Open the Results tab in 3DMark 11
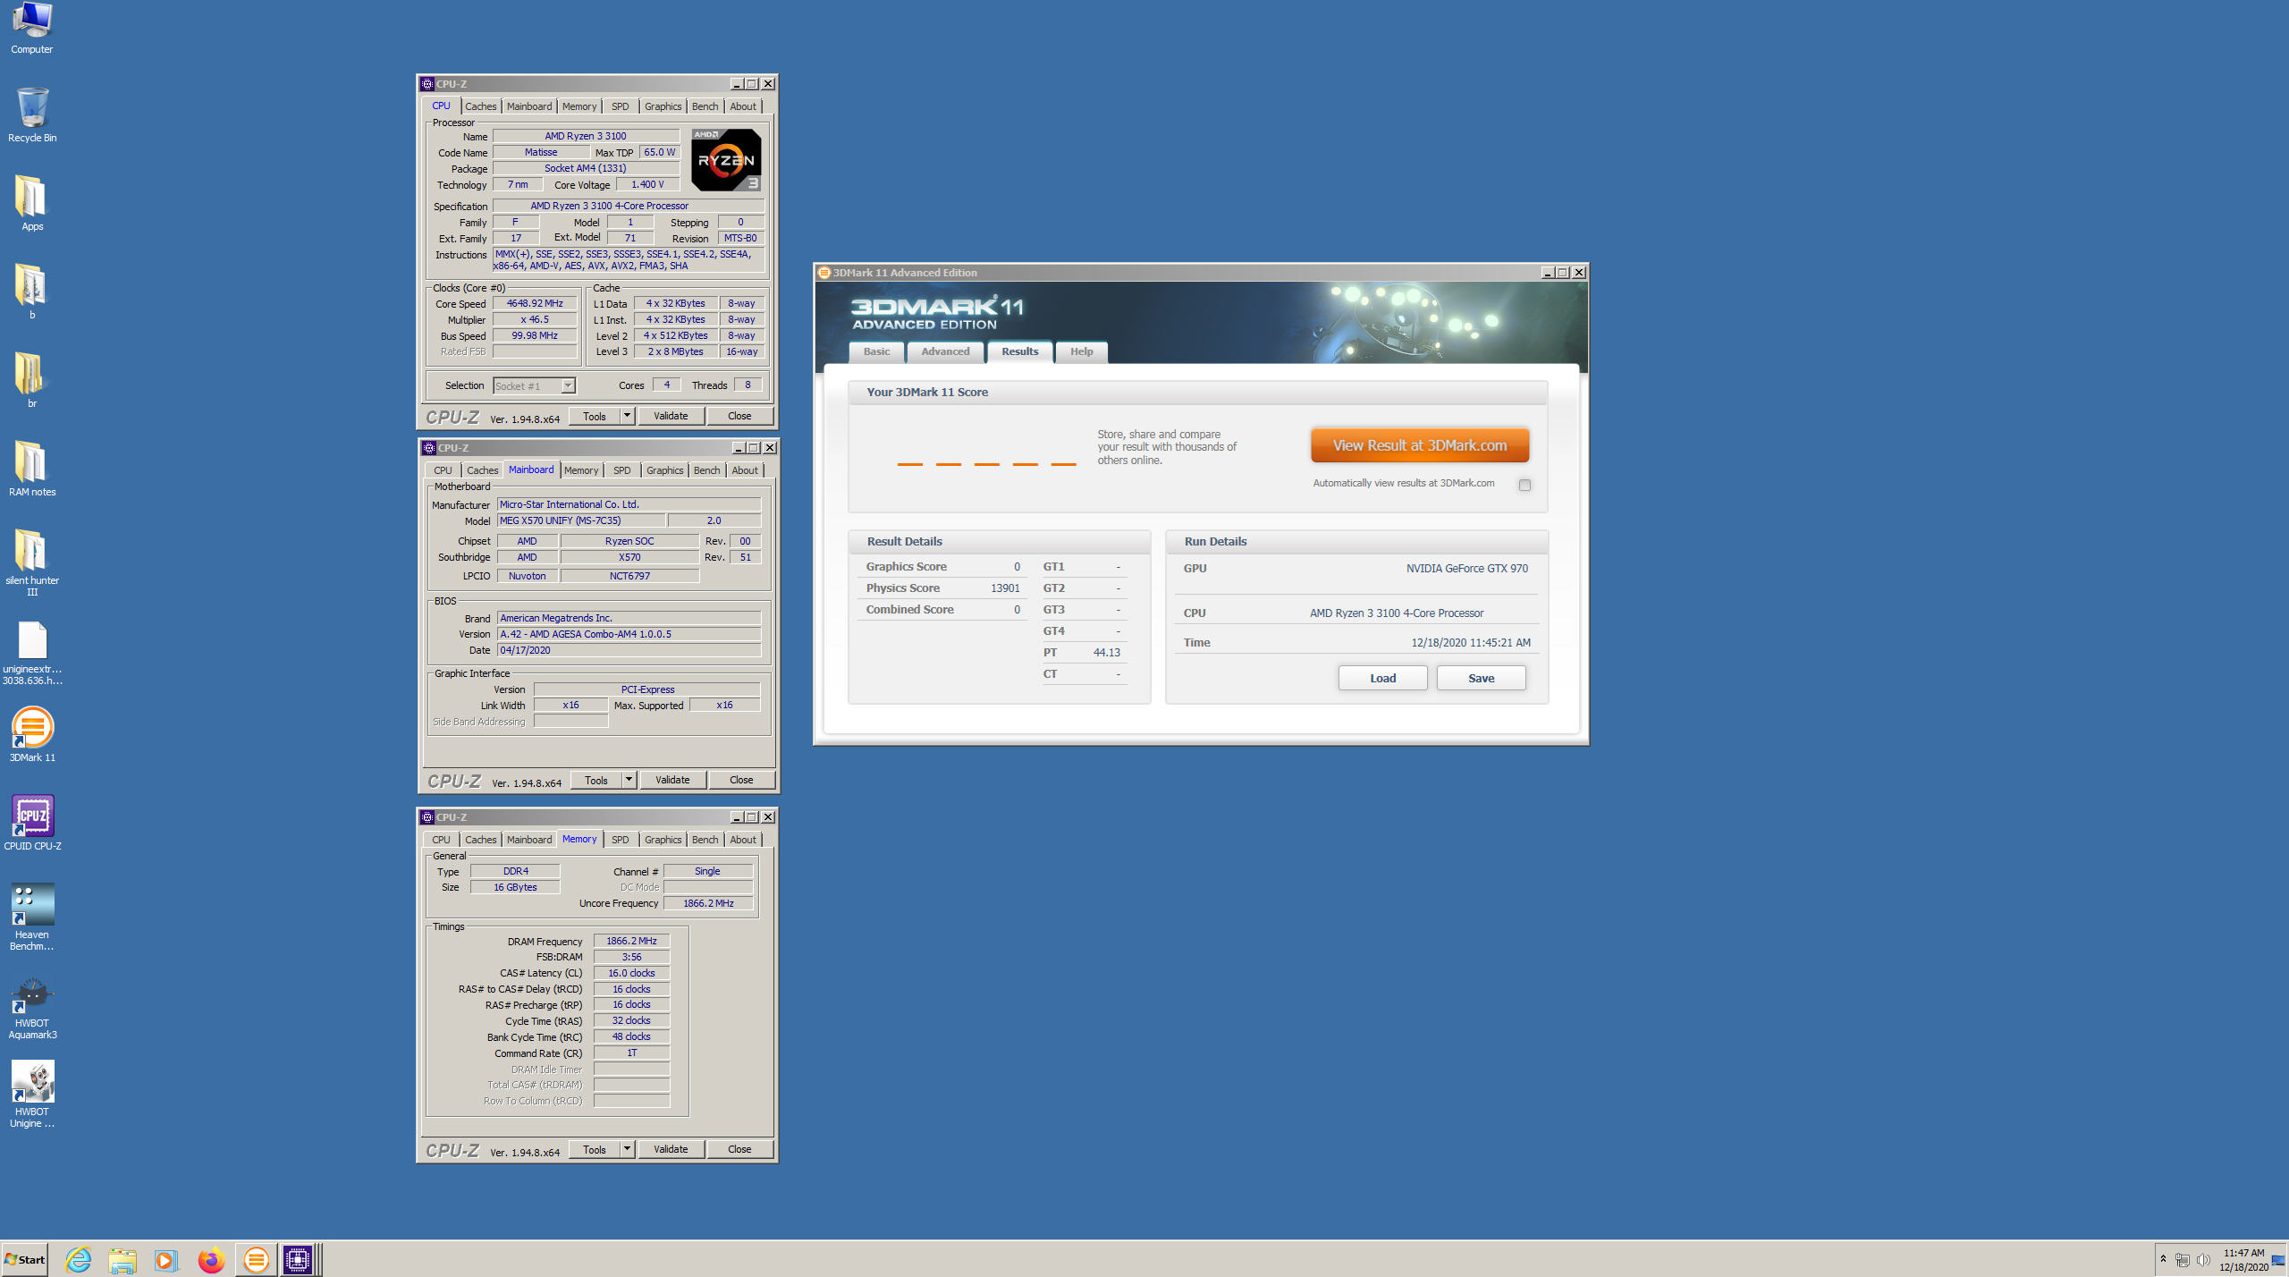This screenshot has width=2289, height=1277. [1019, 351]
